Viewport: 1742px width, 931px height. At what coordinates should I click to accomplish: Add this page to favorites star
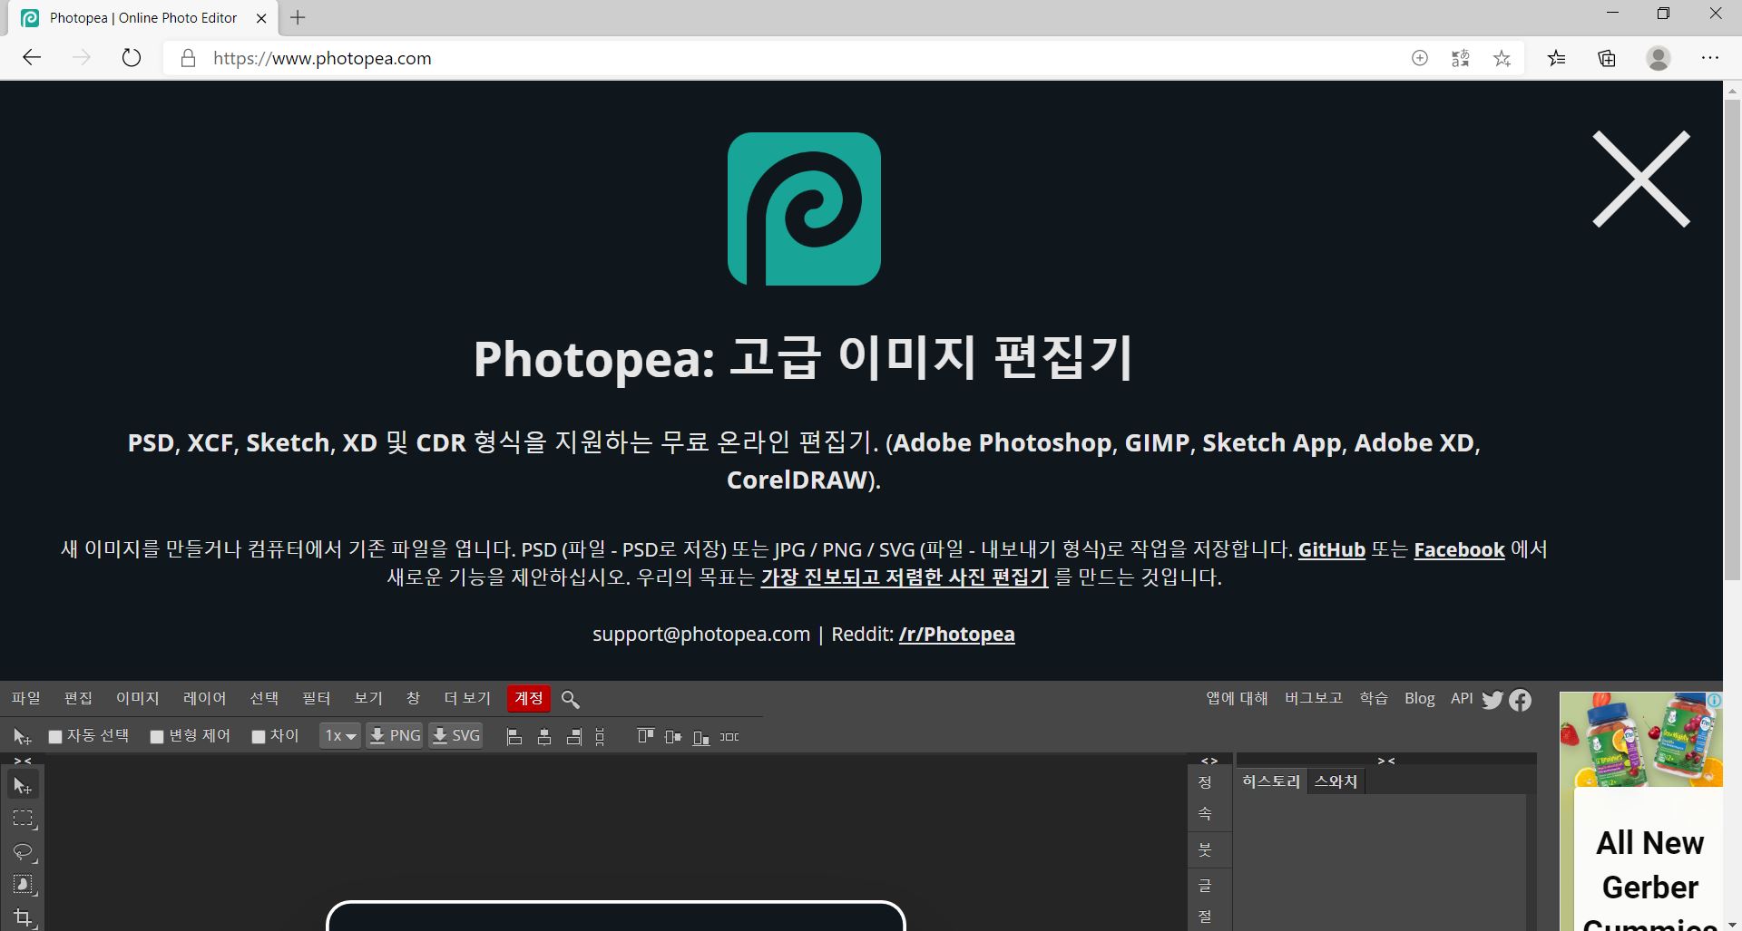[1502, 58]
